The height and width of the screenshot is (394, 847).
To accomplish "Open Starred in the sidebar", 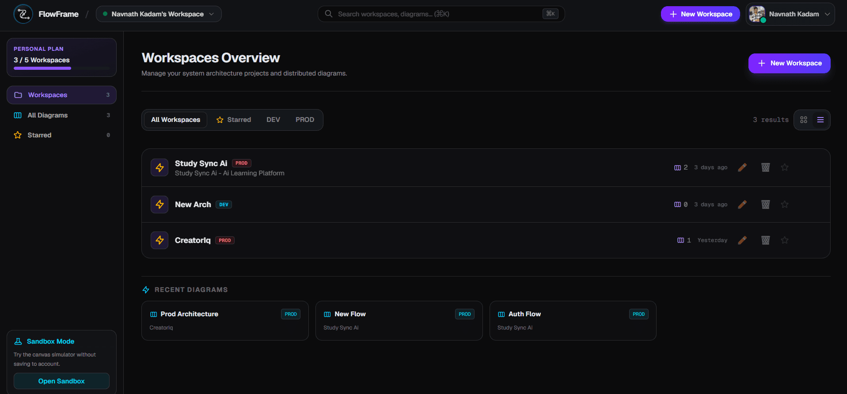I will (61, 135).
